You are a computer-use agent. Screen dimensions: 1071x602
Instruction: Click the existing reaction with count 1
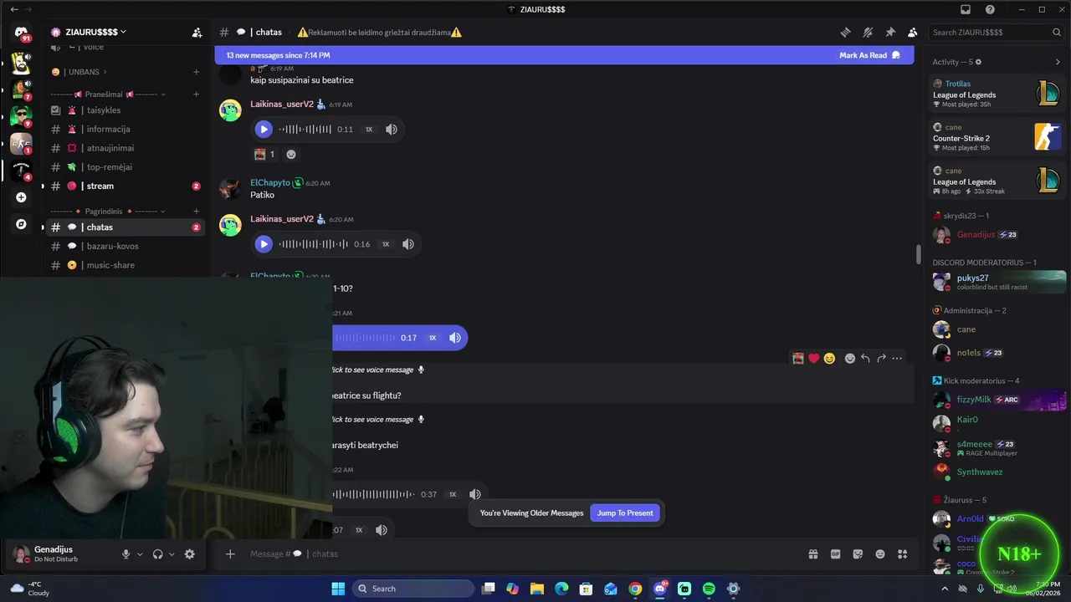point(264,154)
